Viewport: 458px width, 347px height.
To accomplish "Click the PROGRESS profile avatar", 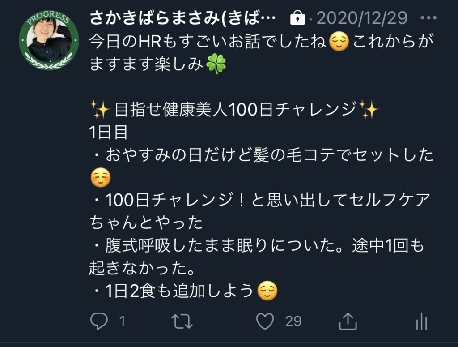I will (x=49, y=40).
